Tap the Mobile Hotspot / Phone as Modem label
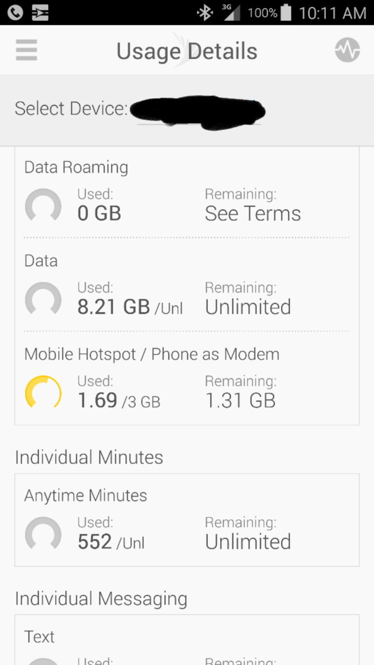Image resolution: width=374 pixels, height=665 pixels. click(x=152, y=354)
